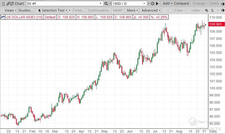Click the percent scale icon
This screenshot has width=225, height=134.
[x=212, y=11]
